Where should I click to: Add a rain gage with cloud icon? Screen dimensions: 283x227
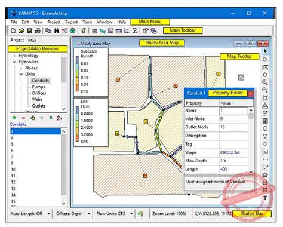tap(265, 113)
